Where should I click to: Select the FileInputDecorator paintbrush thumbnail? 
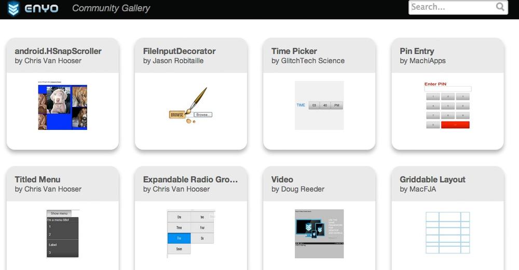pyautogui.click(x=190, y=106)
